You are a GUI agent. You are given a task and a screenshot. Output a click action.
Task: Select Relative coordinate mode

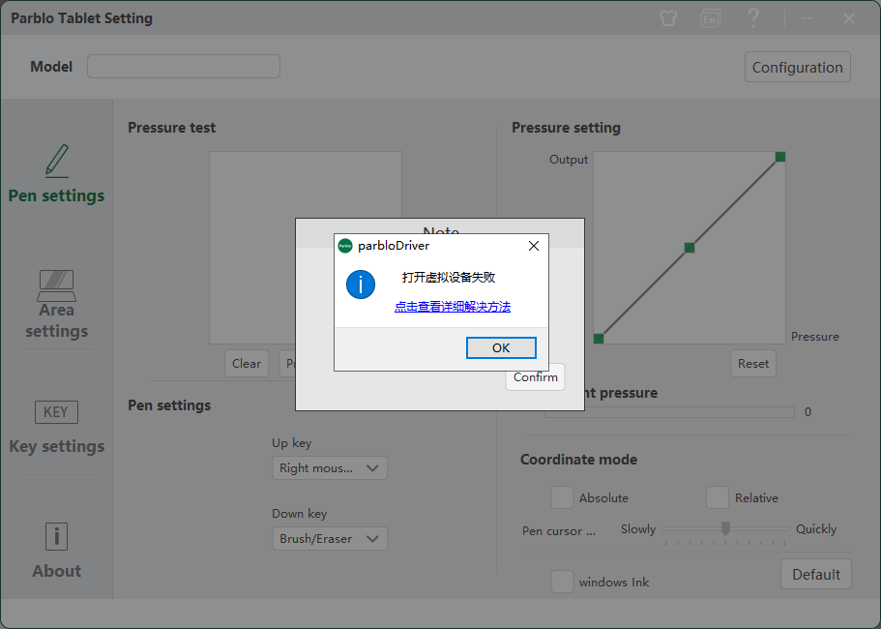tap(717, 497)
